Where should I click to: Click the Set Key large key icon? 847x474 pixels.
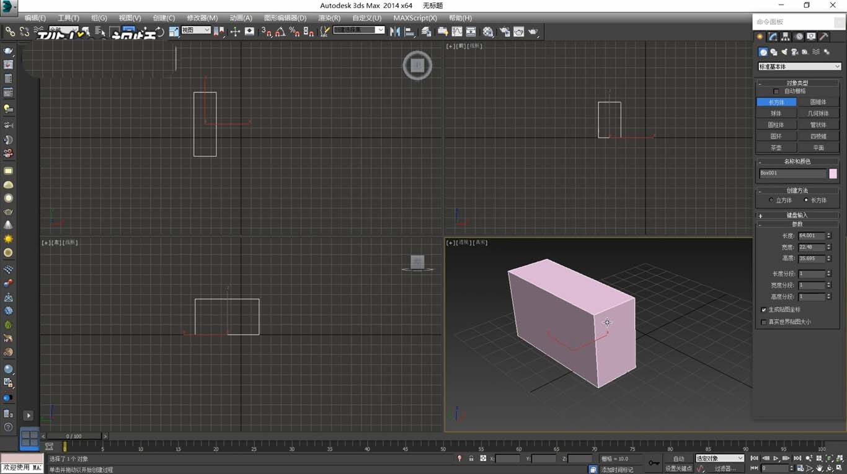tap(654, 462)
